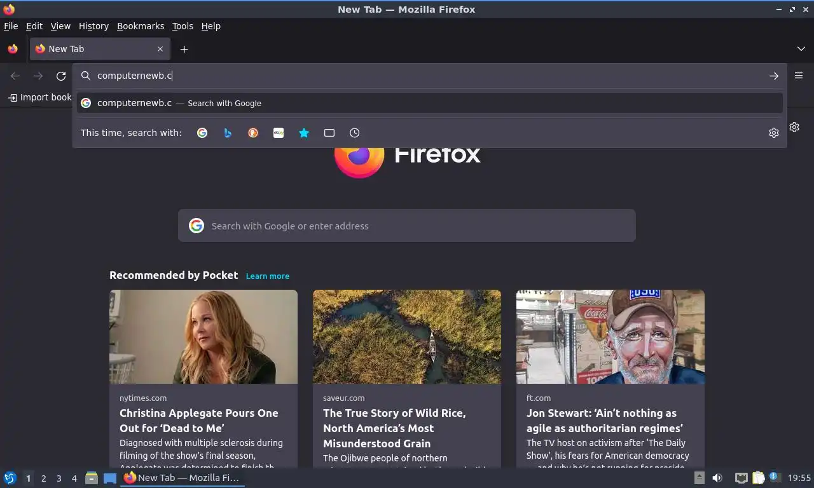Image resolution: width=814 pixels, height=488 pixels.
Task: Click the Import bookmarks toolbar button
Action: click(x=39, y=97)
